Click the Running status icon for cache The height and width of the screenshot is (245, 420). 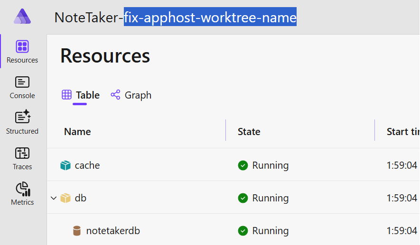coord(243,165)
